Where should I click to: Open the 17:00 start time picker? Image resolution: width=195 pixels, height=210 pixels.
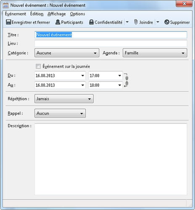(105, 76)
